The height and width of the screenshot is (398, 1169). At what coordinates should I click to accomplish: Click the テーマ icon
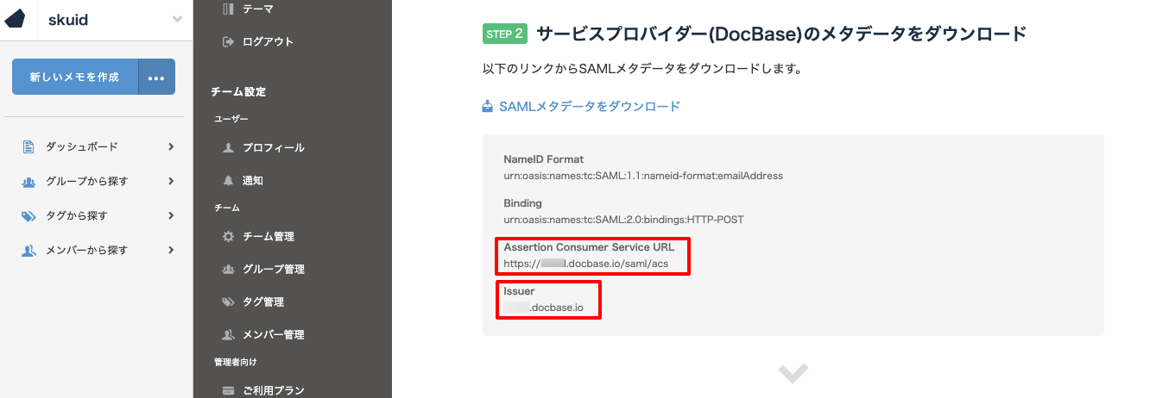(228, 9)
